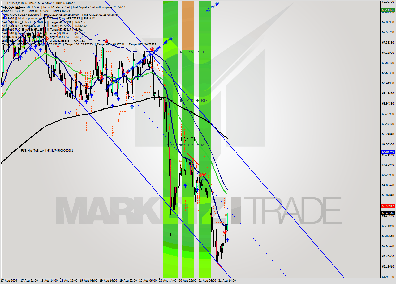
Task: Select the black 63.40516 current price tag
Action: point(388,213)
